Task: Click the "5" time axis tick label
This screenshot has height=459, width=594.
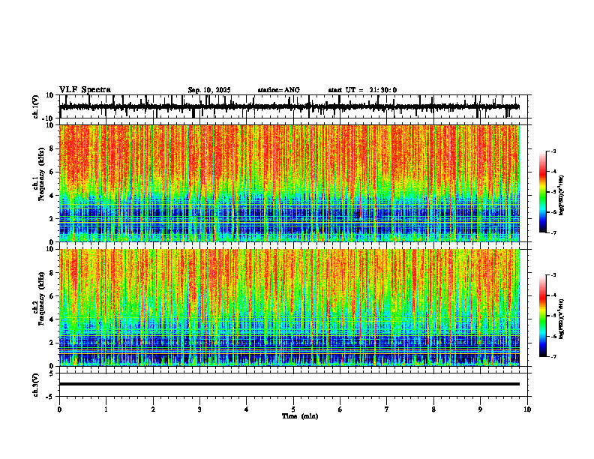Action: tap(293, 409)
